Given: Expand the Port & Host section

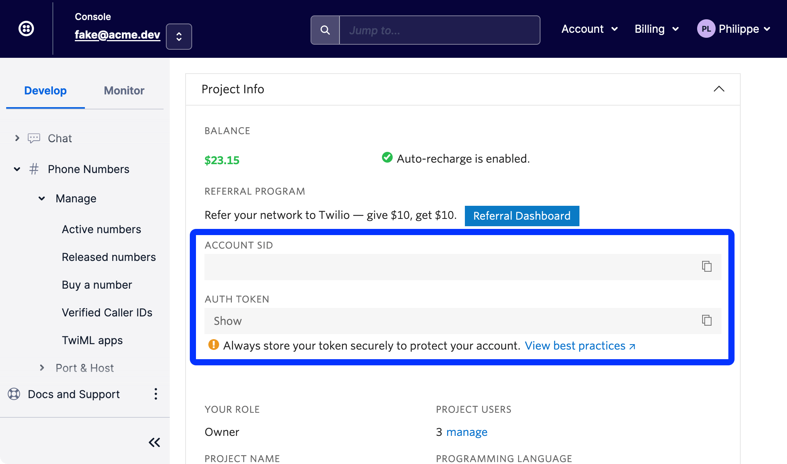Looking at the screenshot, I should pyautogui.click(x=42, y=368).
